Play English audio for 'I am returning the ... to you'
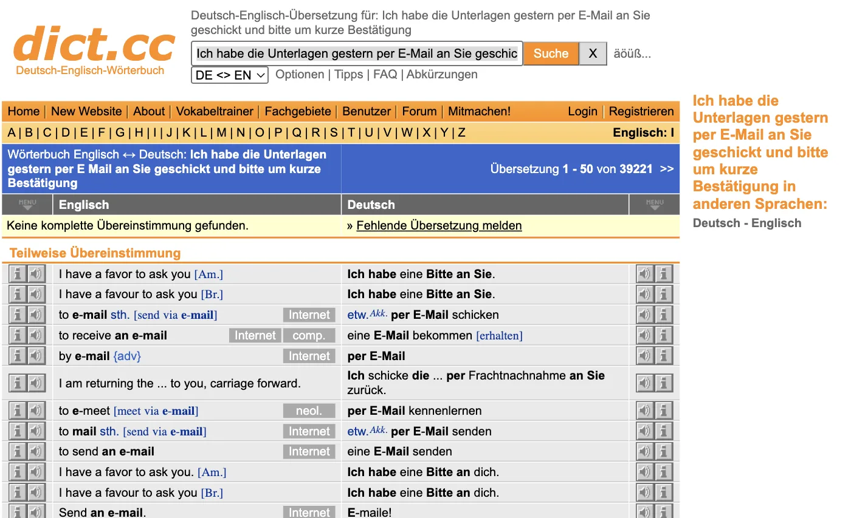This screenshot has width=851, height=518. [x=36, y=383]
